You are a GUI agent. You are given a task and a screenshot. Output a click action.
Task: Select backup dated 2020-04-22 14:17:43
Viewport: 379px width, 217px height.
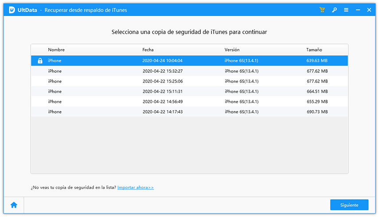190,112
